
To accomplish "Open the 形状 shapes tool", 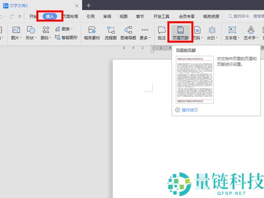I will [x=31, y=33].
